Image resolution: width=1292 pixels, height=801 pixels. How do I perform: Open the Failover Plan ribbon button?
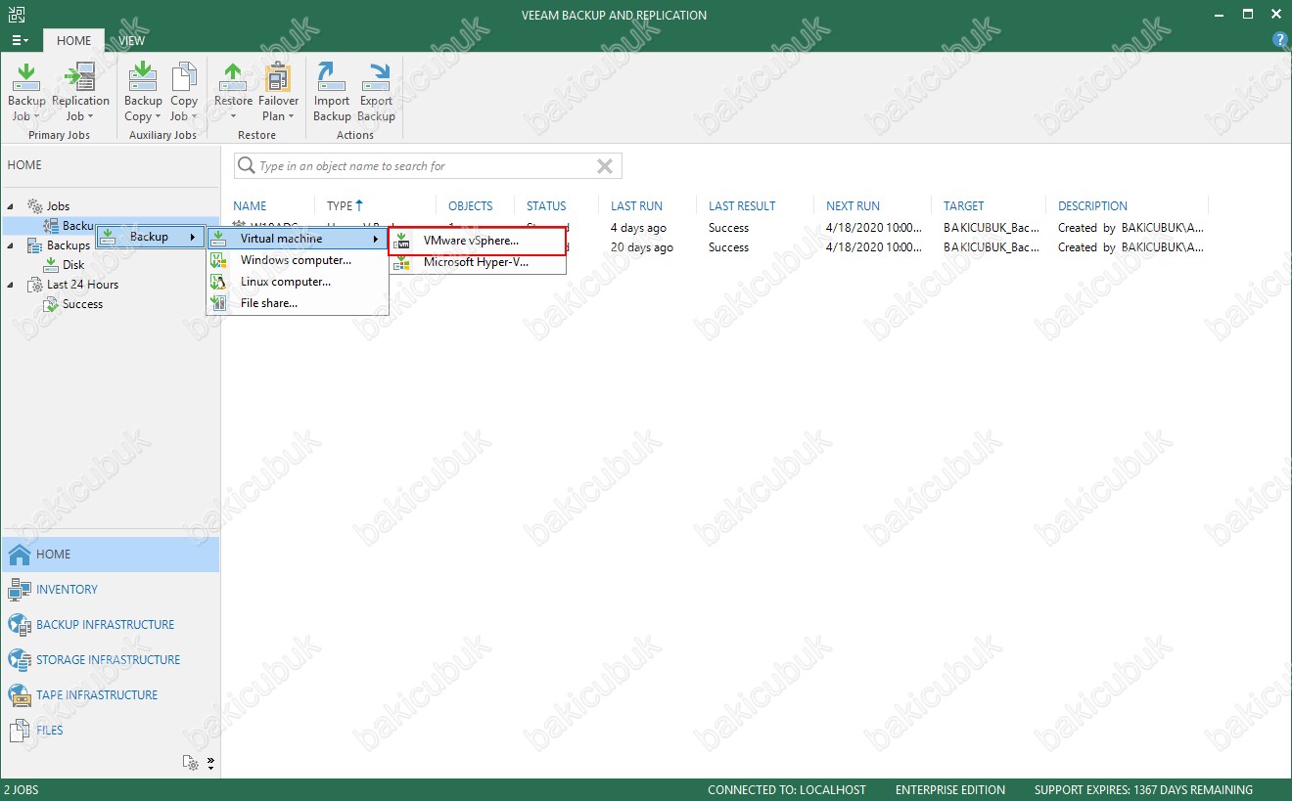(279, 93)
